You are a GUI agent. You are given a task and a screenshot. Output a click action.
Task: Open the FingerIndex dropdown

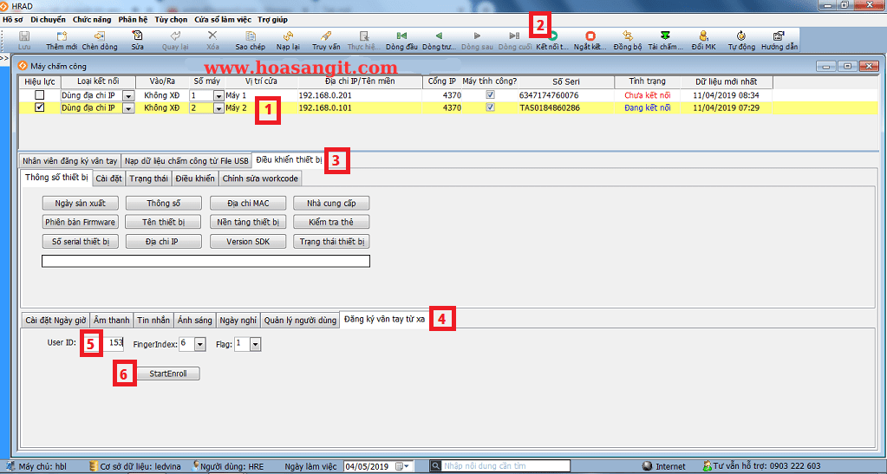tap(199, 345)
